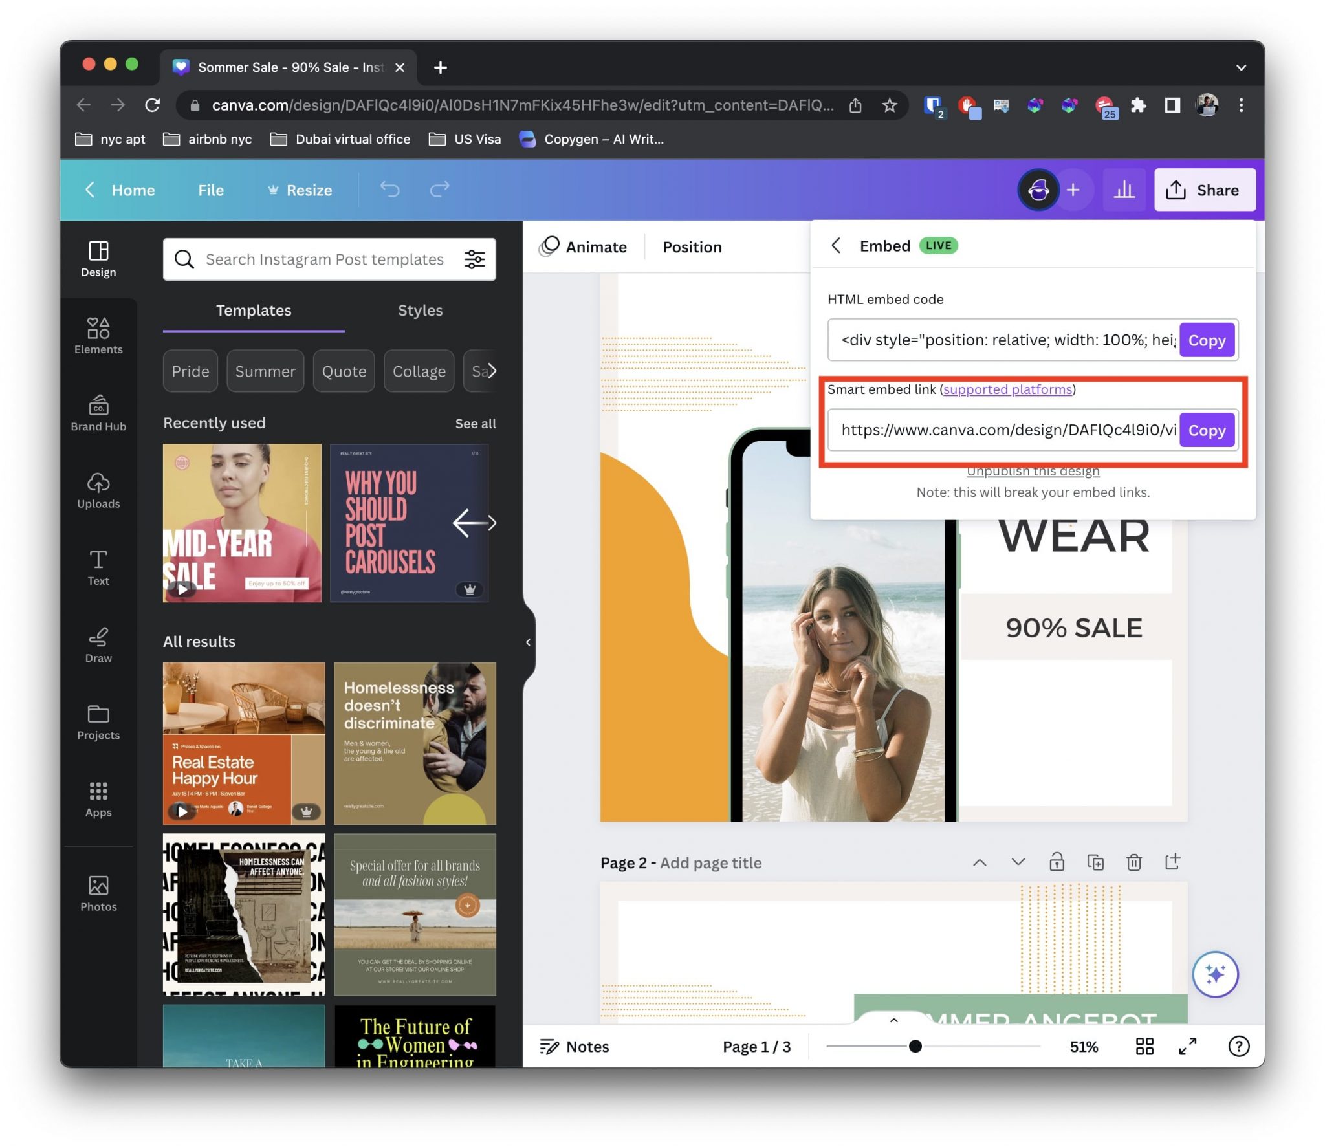1325x1147 pixels.
Task: Duplicate page 2 using the copy icon
Action: point(1095,862)
